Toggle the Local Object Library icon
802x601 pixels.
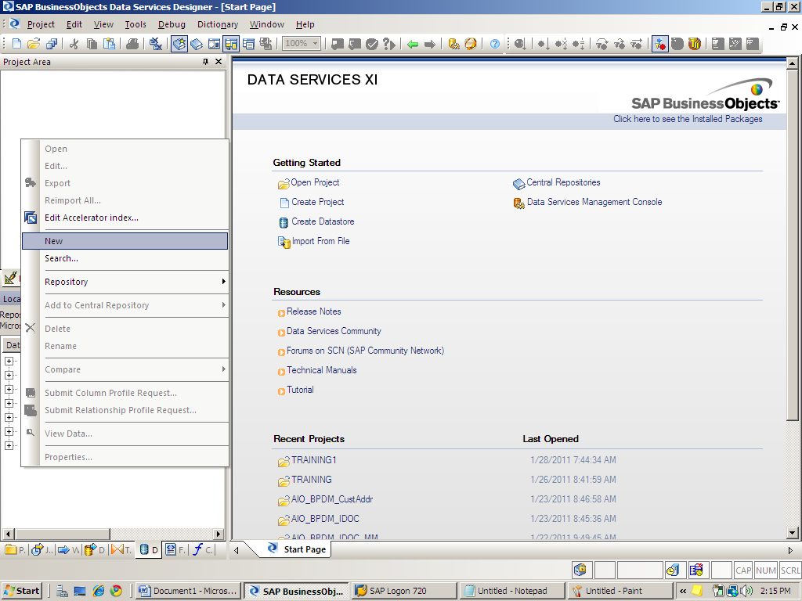coord(179,44)
